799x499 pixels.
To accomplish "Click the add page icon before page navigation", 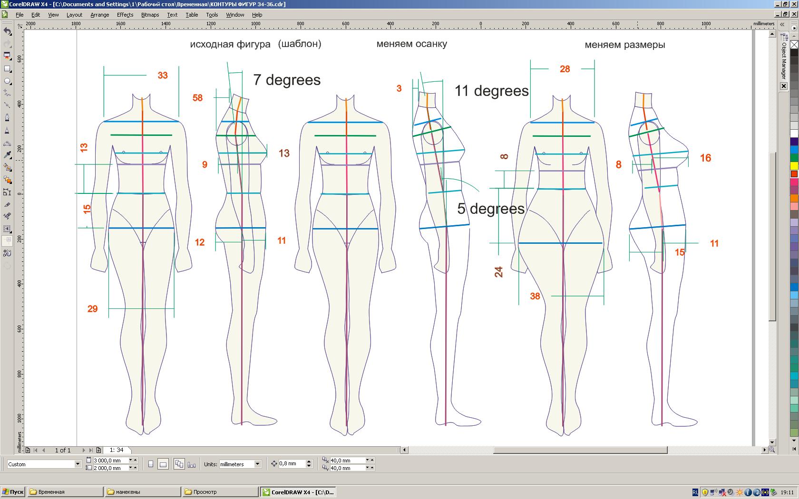I will click(28, 450).
